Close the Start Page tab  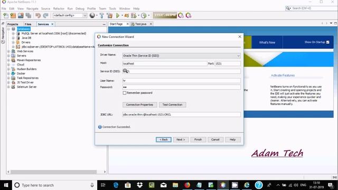point(127,24)
